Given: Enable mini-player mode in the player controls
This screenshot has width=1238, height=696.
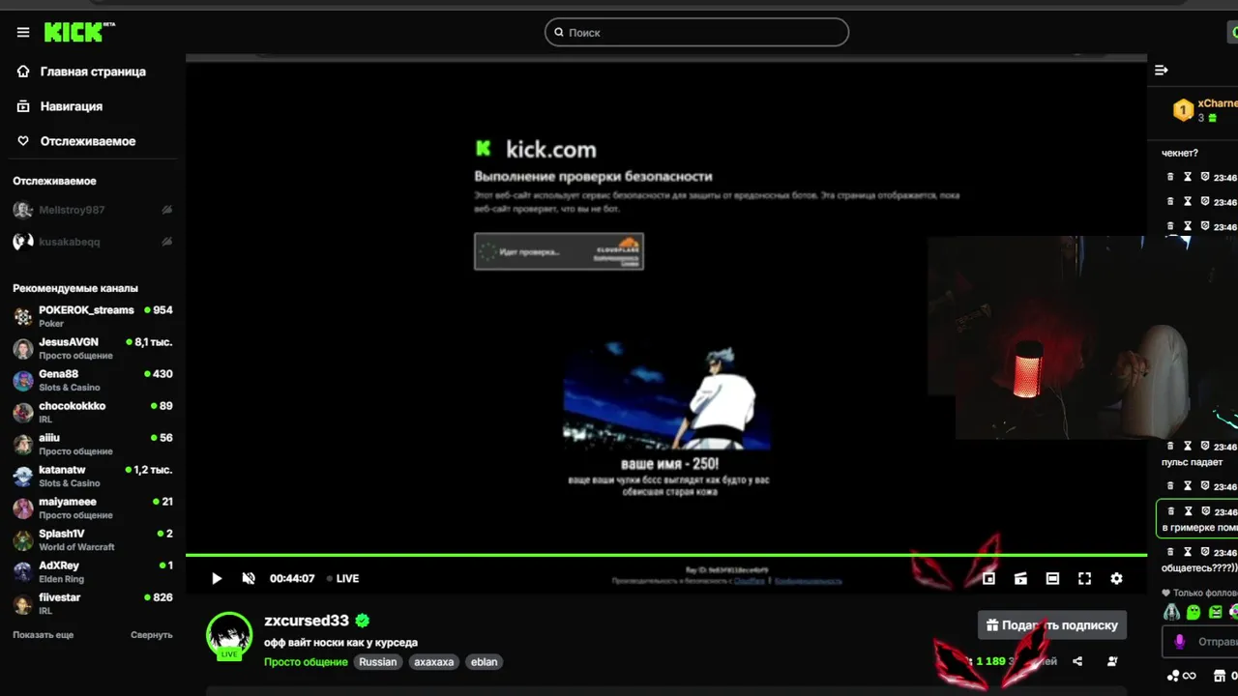Looking at the screenshot, I should click(x=988, y=578).
